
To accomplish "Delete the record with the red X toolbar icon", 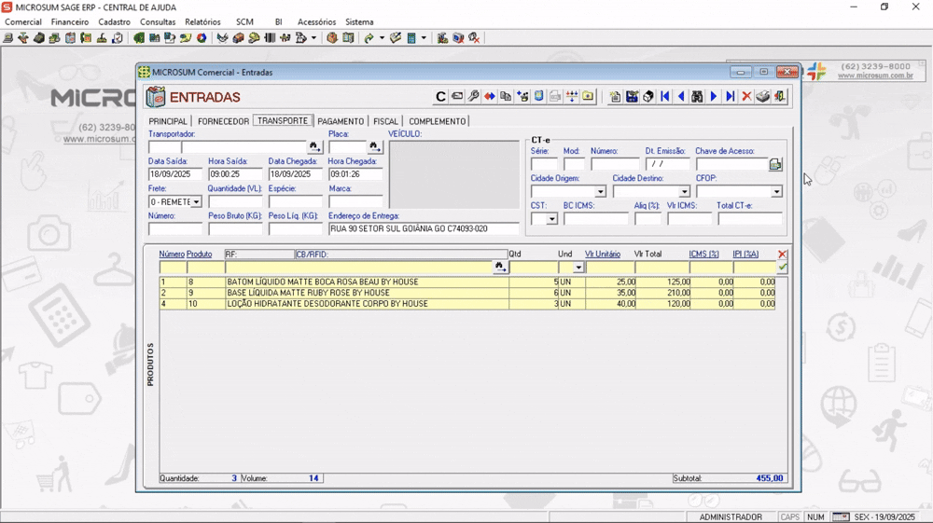I will (x=746, y=96).
